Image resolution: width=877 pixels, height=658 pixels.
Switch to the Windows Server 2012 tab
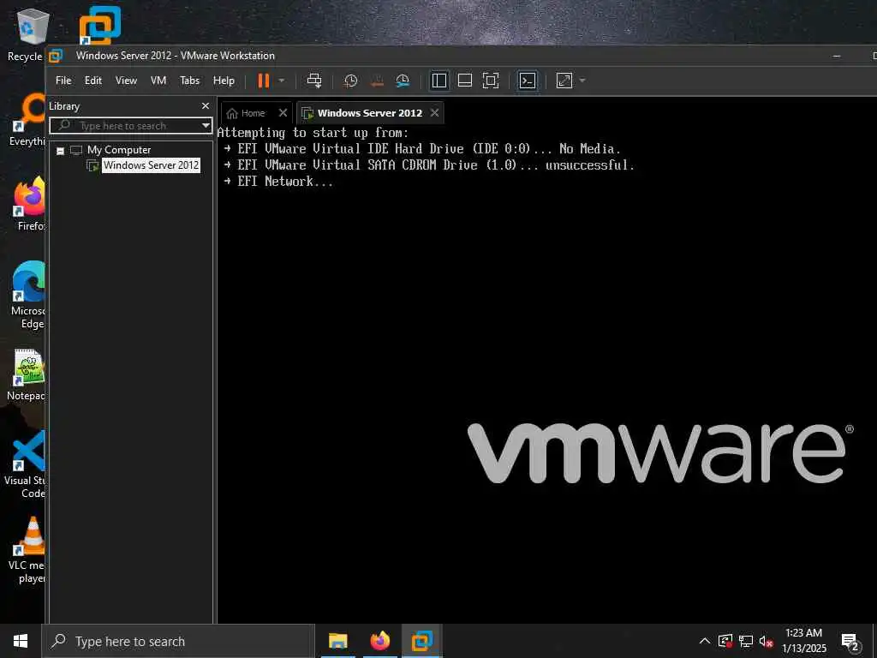[370, 113]
